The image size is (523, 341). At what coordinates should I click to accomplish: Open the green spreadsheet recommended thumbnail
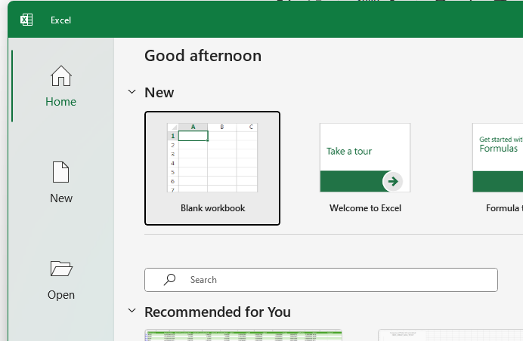[243, 335]
